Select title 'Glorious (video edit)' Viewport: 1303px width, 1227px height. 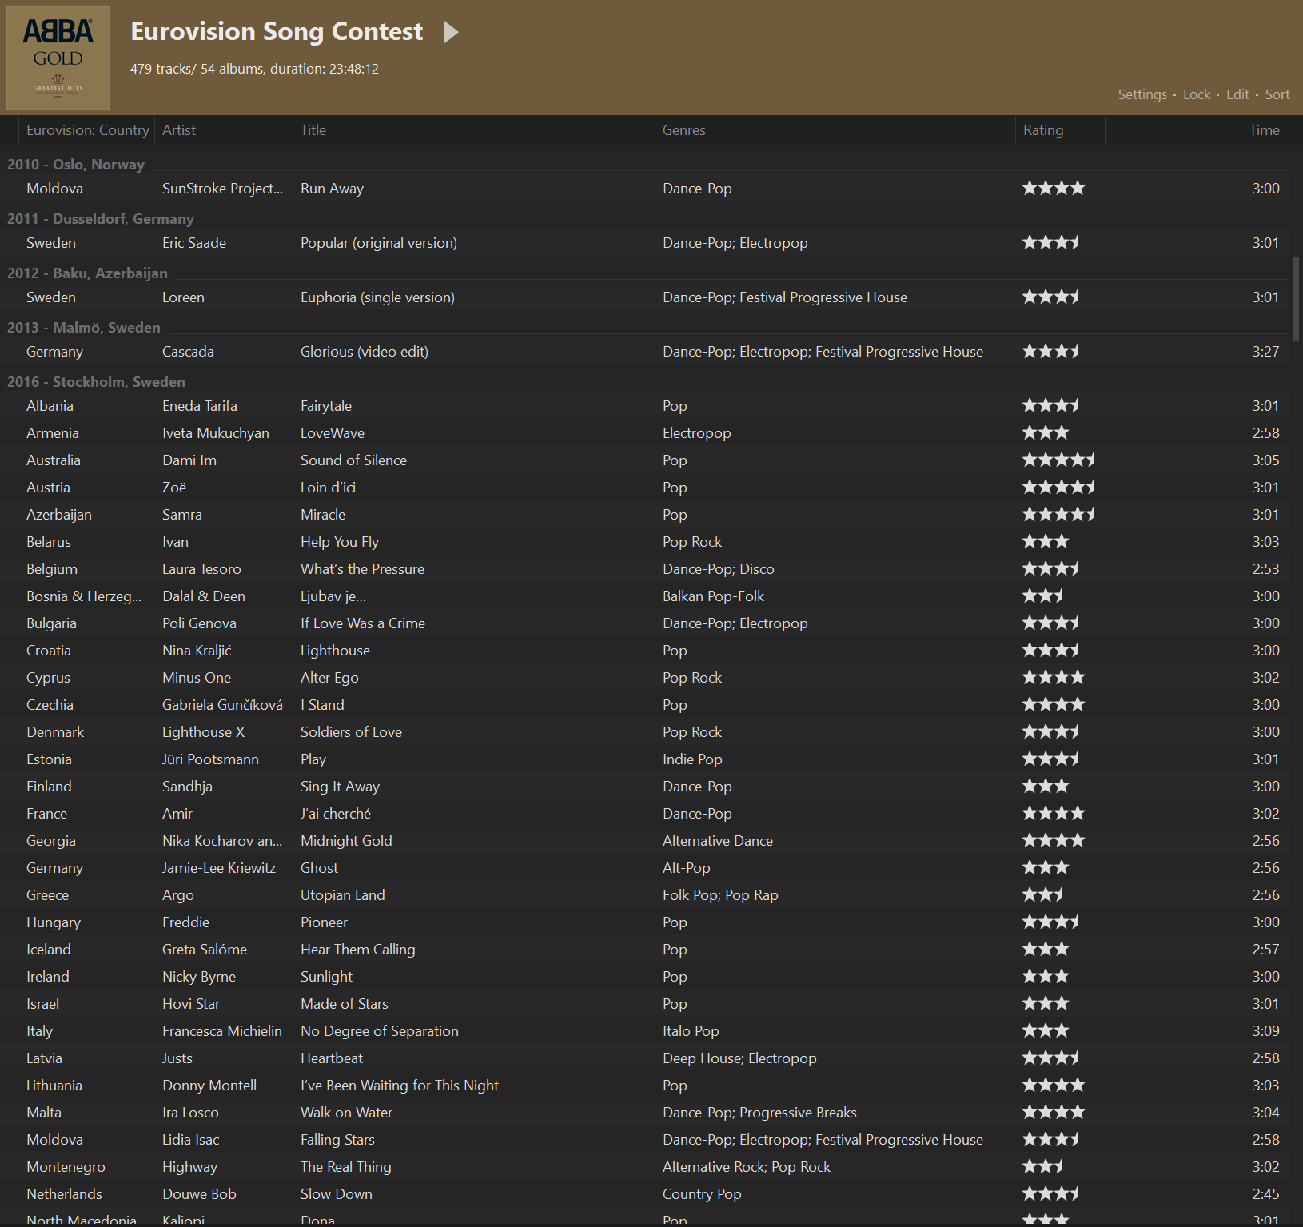[365, 352]
